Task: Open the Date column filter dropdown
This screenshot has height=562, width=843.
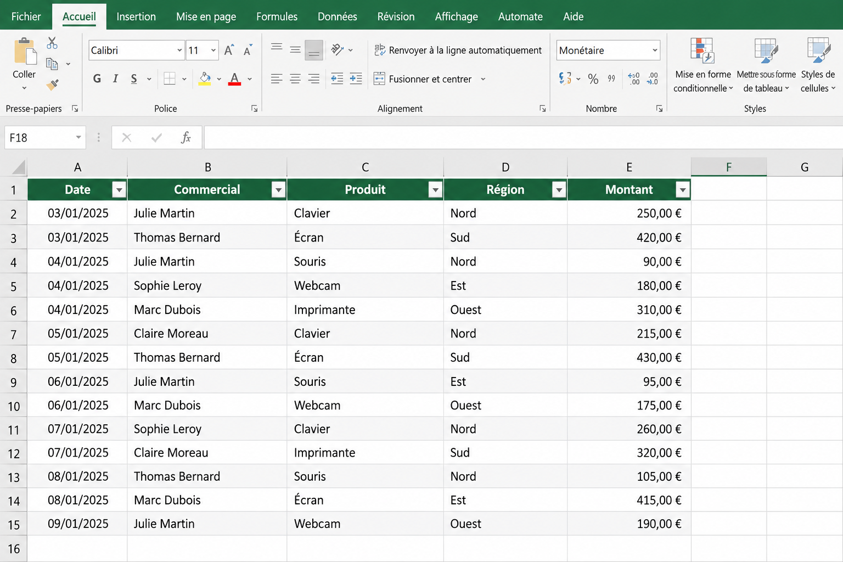Action: click(x=119, y=190)
